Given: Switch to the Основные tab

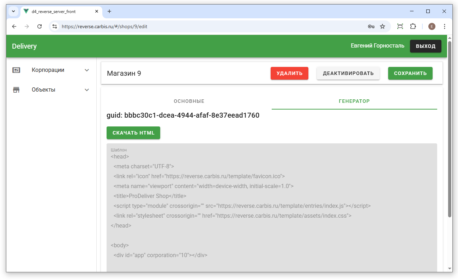Looking at the screenshot, I should [189, 101].
